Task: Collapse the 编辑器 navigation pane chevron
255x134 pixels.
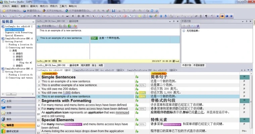Action: pyautogui.click(x=33, y=22)
